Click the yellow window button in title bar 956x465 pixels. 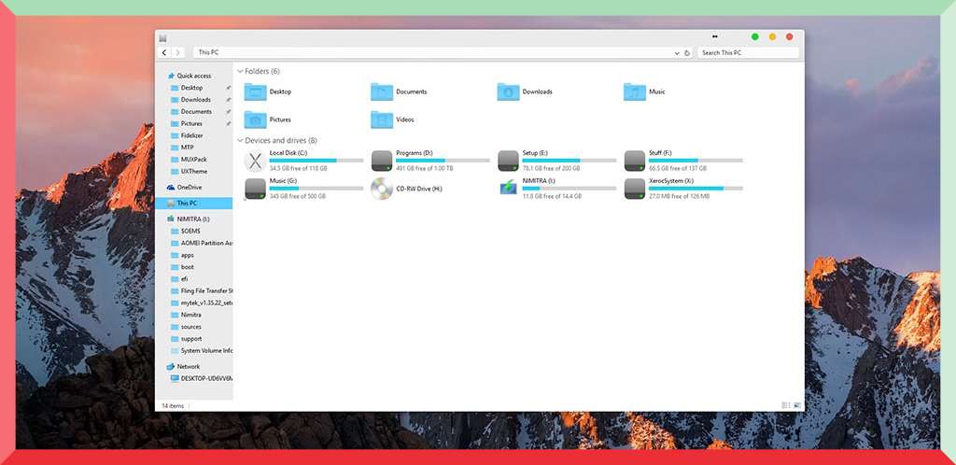(x=772, y=37)
